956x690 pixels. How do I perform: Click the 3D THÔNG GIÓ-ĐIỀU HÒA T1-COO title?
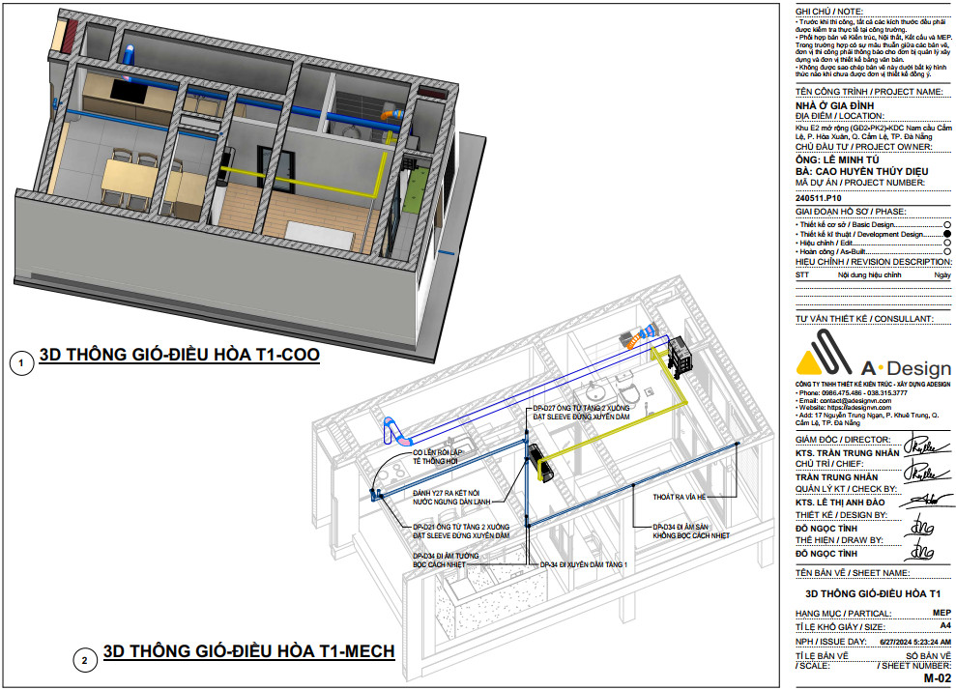(179, 356)
